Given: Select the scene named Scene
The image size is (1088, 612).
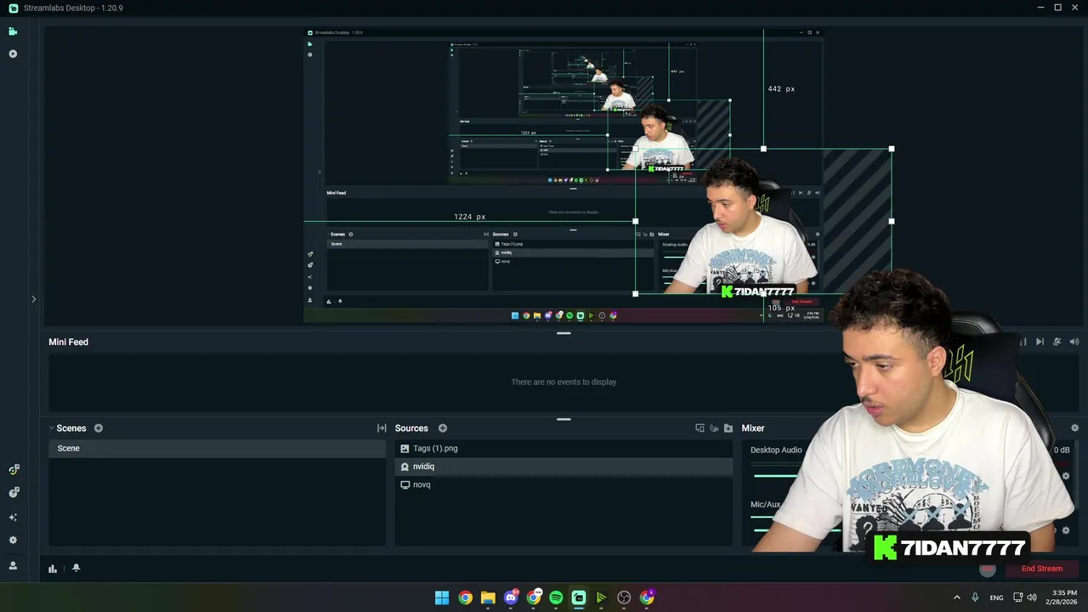Looking at the screenshot, I should 217,449.
